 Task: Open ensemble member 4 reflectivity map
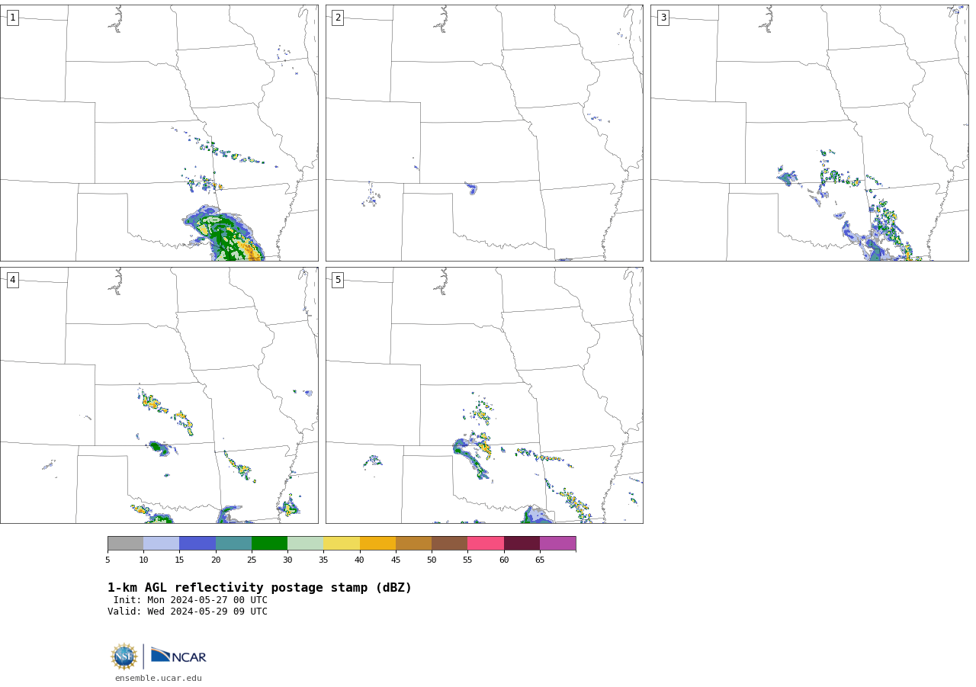pos(159,395)
